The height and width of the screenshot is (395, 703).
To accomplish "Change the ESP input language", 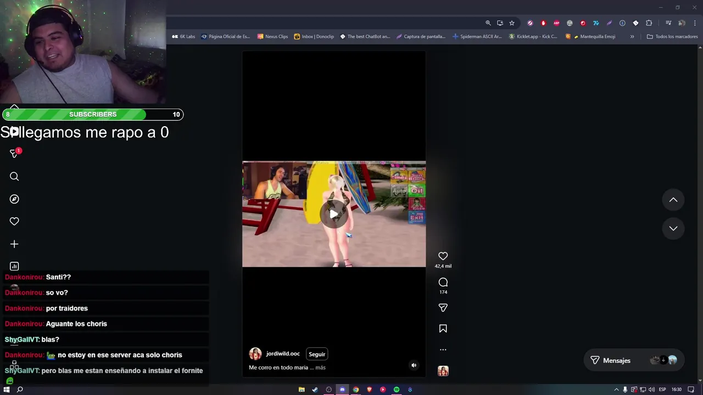I will (x=662, y=390).
